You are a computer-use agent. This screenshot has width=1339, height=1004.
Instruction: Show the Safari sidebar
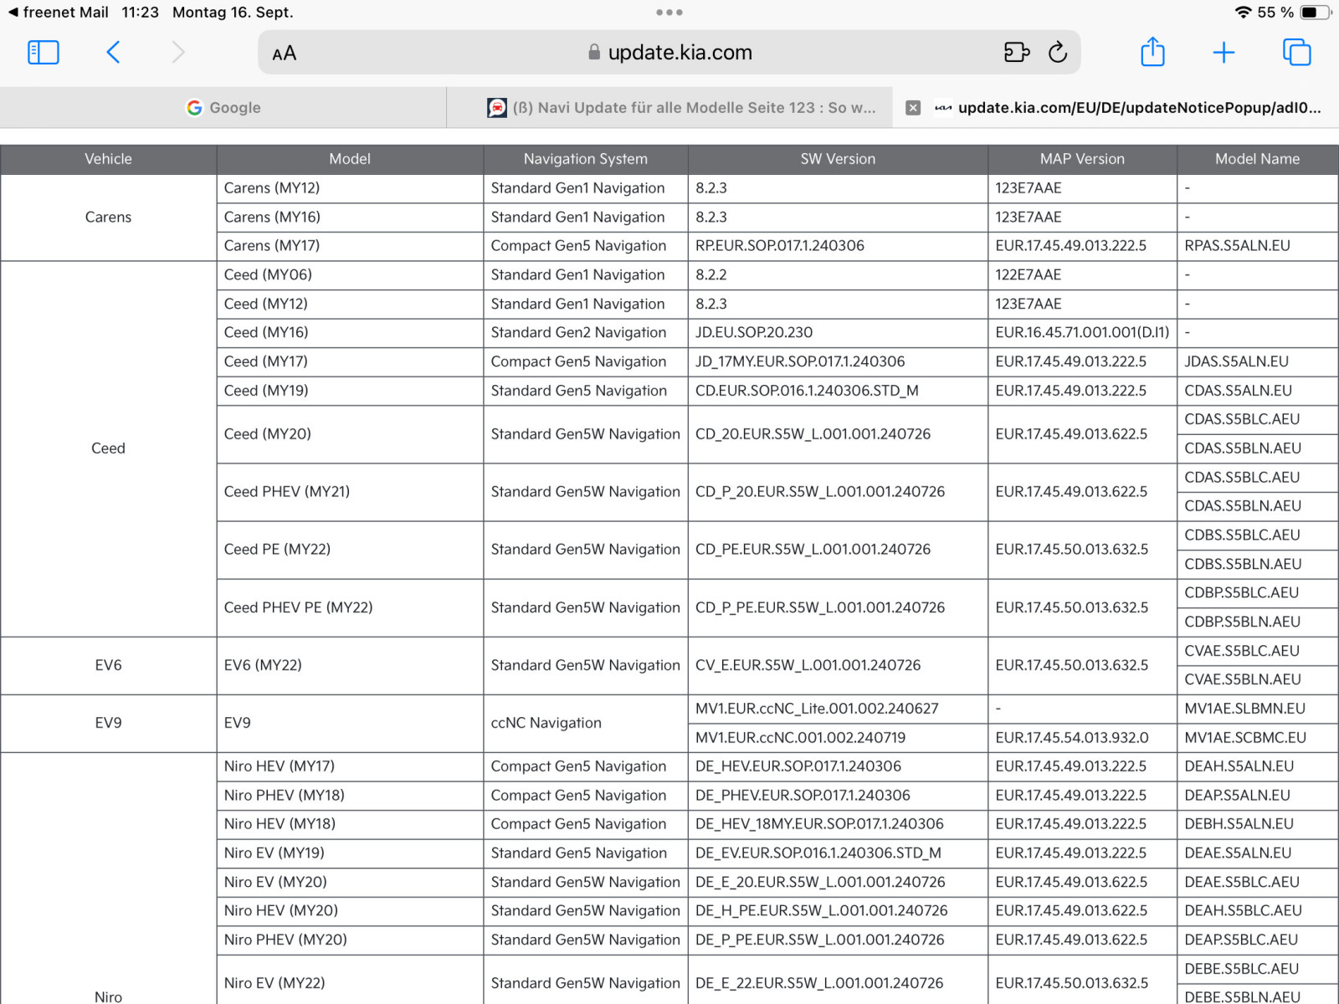[44, 53]
